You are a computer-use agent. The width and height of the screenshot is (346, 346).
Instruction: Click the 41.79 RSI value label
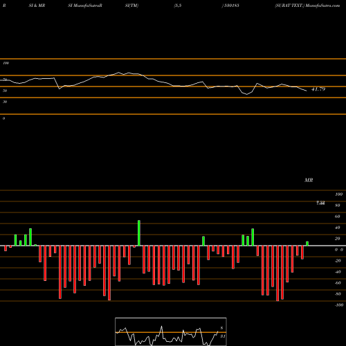(x=318, y=89)
